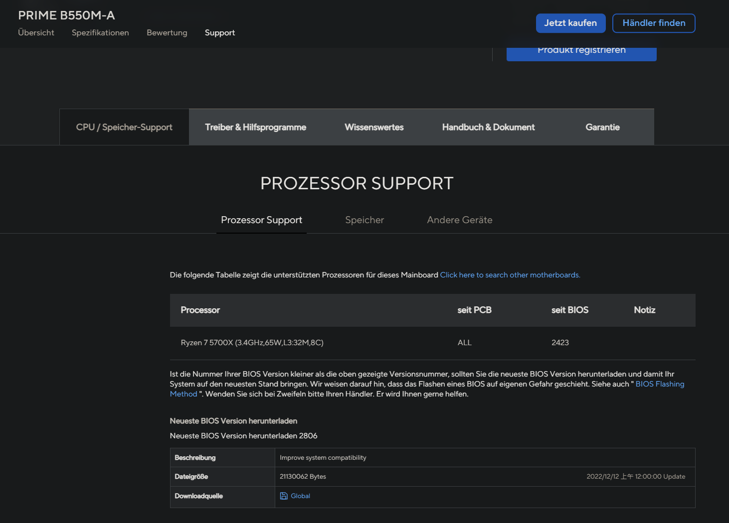The height and width of the screenshot is (523, 729).
Task: Click the ALL value in seit PCB column
Action: [x=464, y=343]
